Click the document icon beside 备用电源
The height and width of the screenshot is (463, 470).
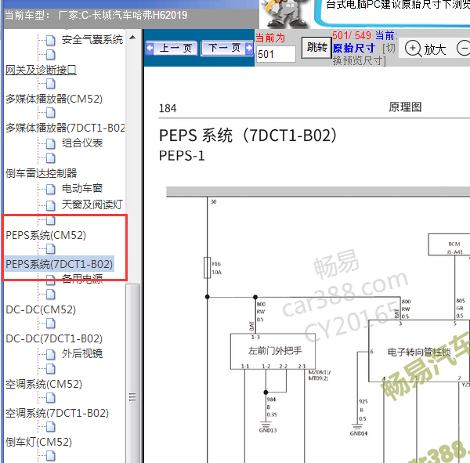[x=51, y=280]
